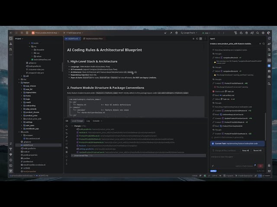Click the Revert All button
The image size is (277, 207).
point(257,151)
